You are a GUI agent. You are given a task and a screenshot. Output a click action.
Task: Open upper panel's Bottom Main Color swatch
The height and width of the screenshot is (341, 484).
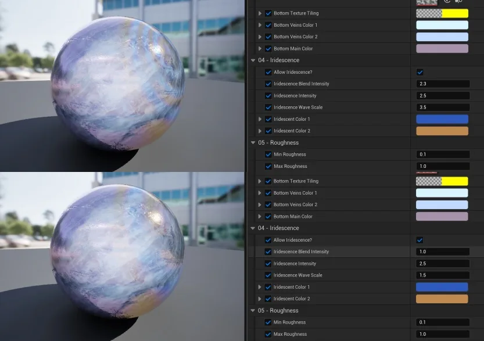[x=442, y=48]
